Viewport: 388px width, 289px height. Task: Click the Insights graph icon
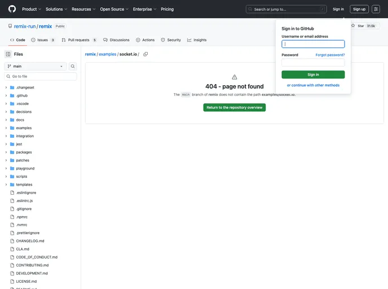(189, 40)
